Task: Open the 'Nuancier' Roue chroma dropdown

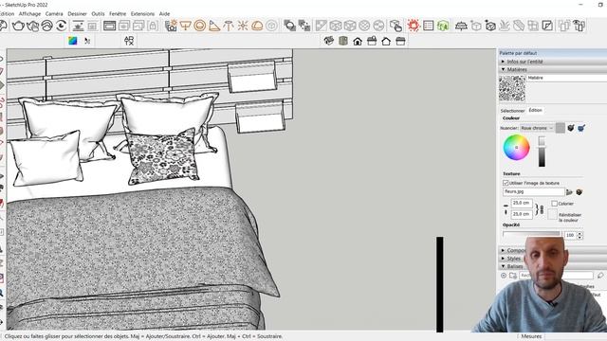Action: point(537,128)
